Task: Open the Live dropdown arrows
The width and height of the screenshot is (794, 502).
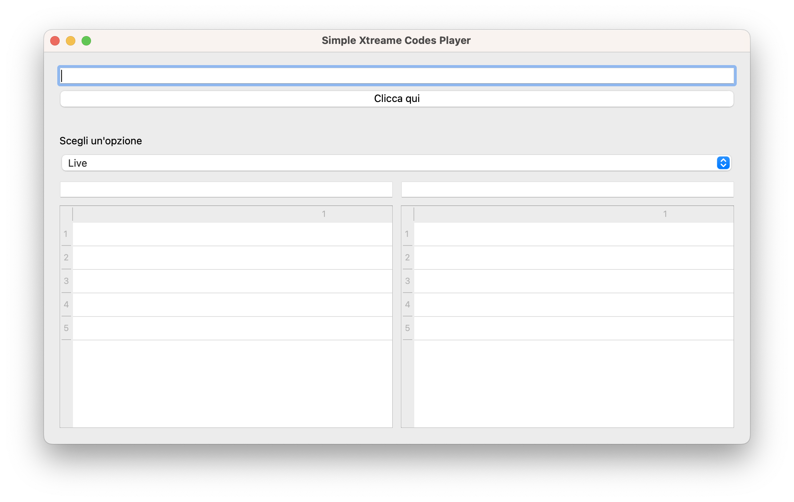Action: (723, 163)
